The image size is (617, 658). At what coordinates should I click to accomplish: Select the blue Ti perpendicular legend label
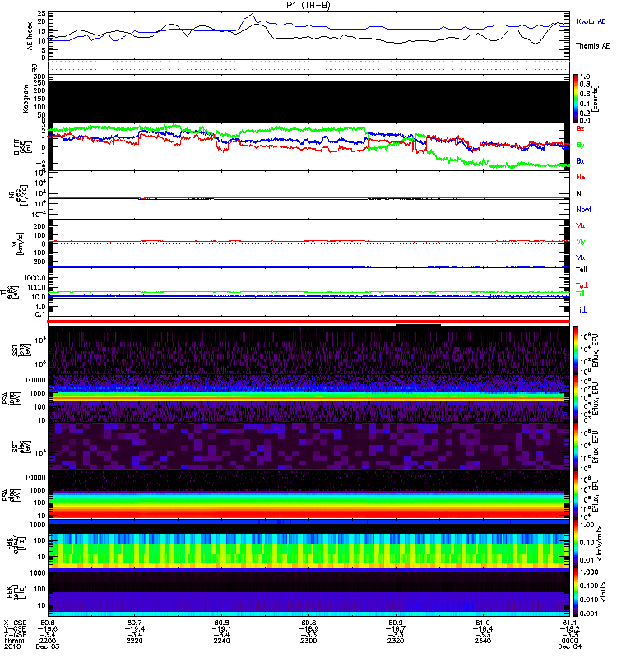(x=581, y=310)
